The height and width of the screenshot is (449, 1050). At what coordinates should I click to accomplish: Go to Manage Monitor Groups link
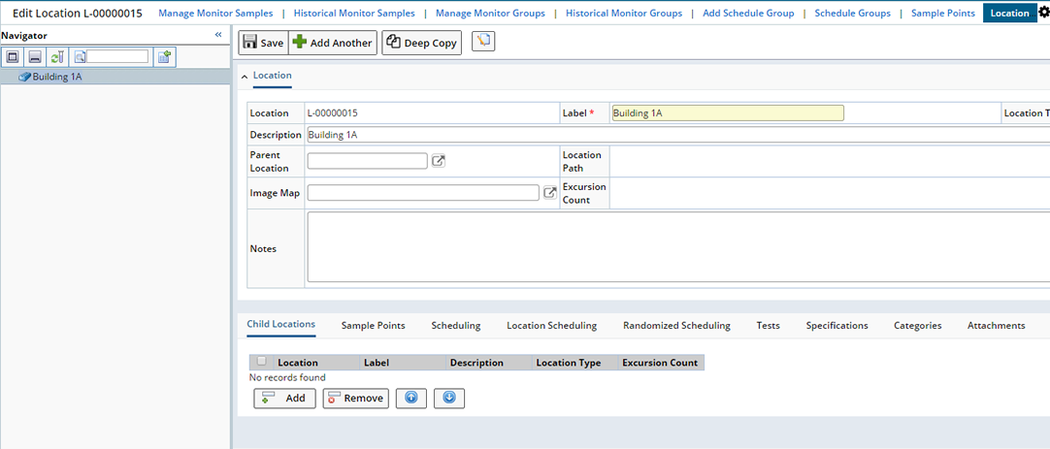pyautogui.click(x=490, y=13)
